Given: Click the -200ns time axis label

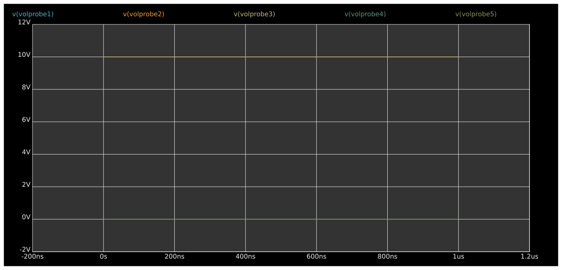Looking at the screenshot, I should pyautogui.click(x=33, y=257).
